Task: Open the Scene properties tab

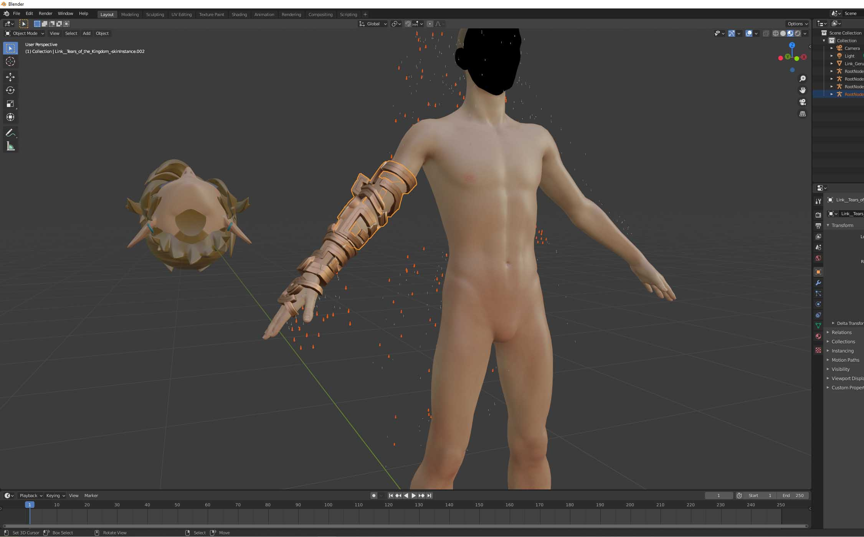Action: tap(818, 247)
